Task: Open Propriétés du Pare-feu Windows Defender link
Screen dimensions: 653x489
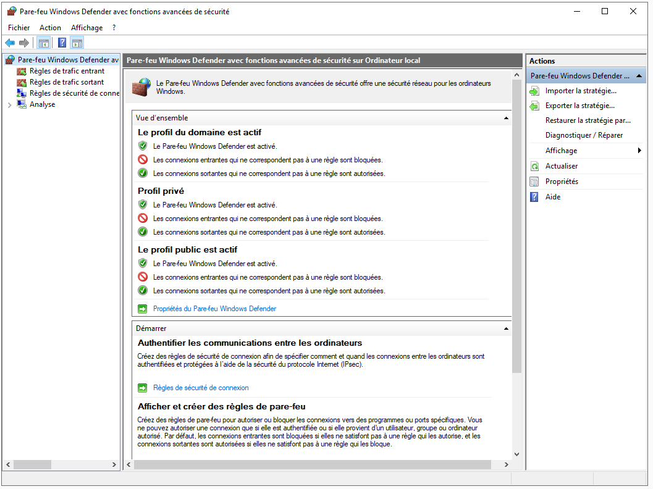Action: [214, 309]
